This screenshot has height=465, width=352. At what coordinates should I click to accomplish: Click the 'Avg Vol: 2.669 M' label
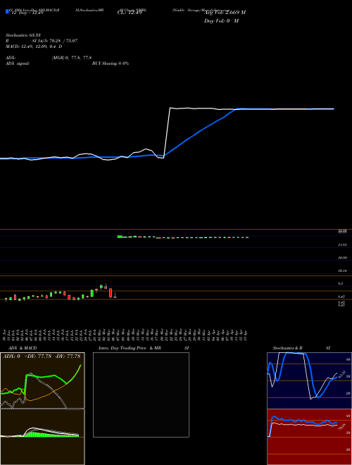pyautogui.click(x=225, y=13)
